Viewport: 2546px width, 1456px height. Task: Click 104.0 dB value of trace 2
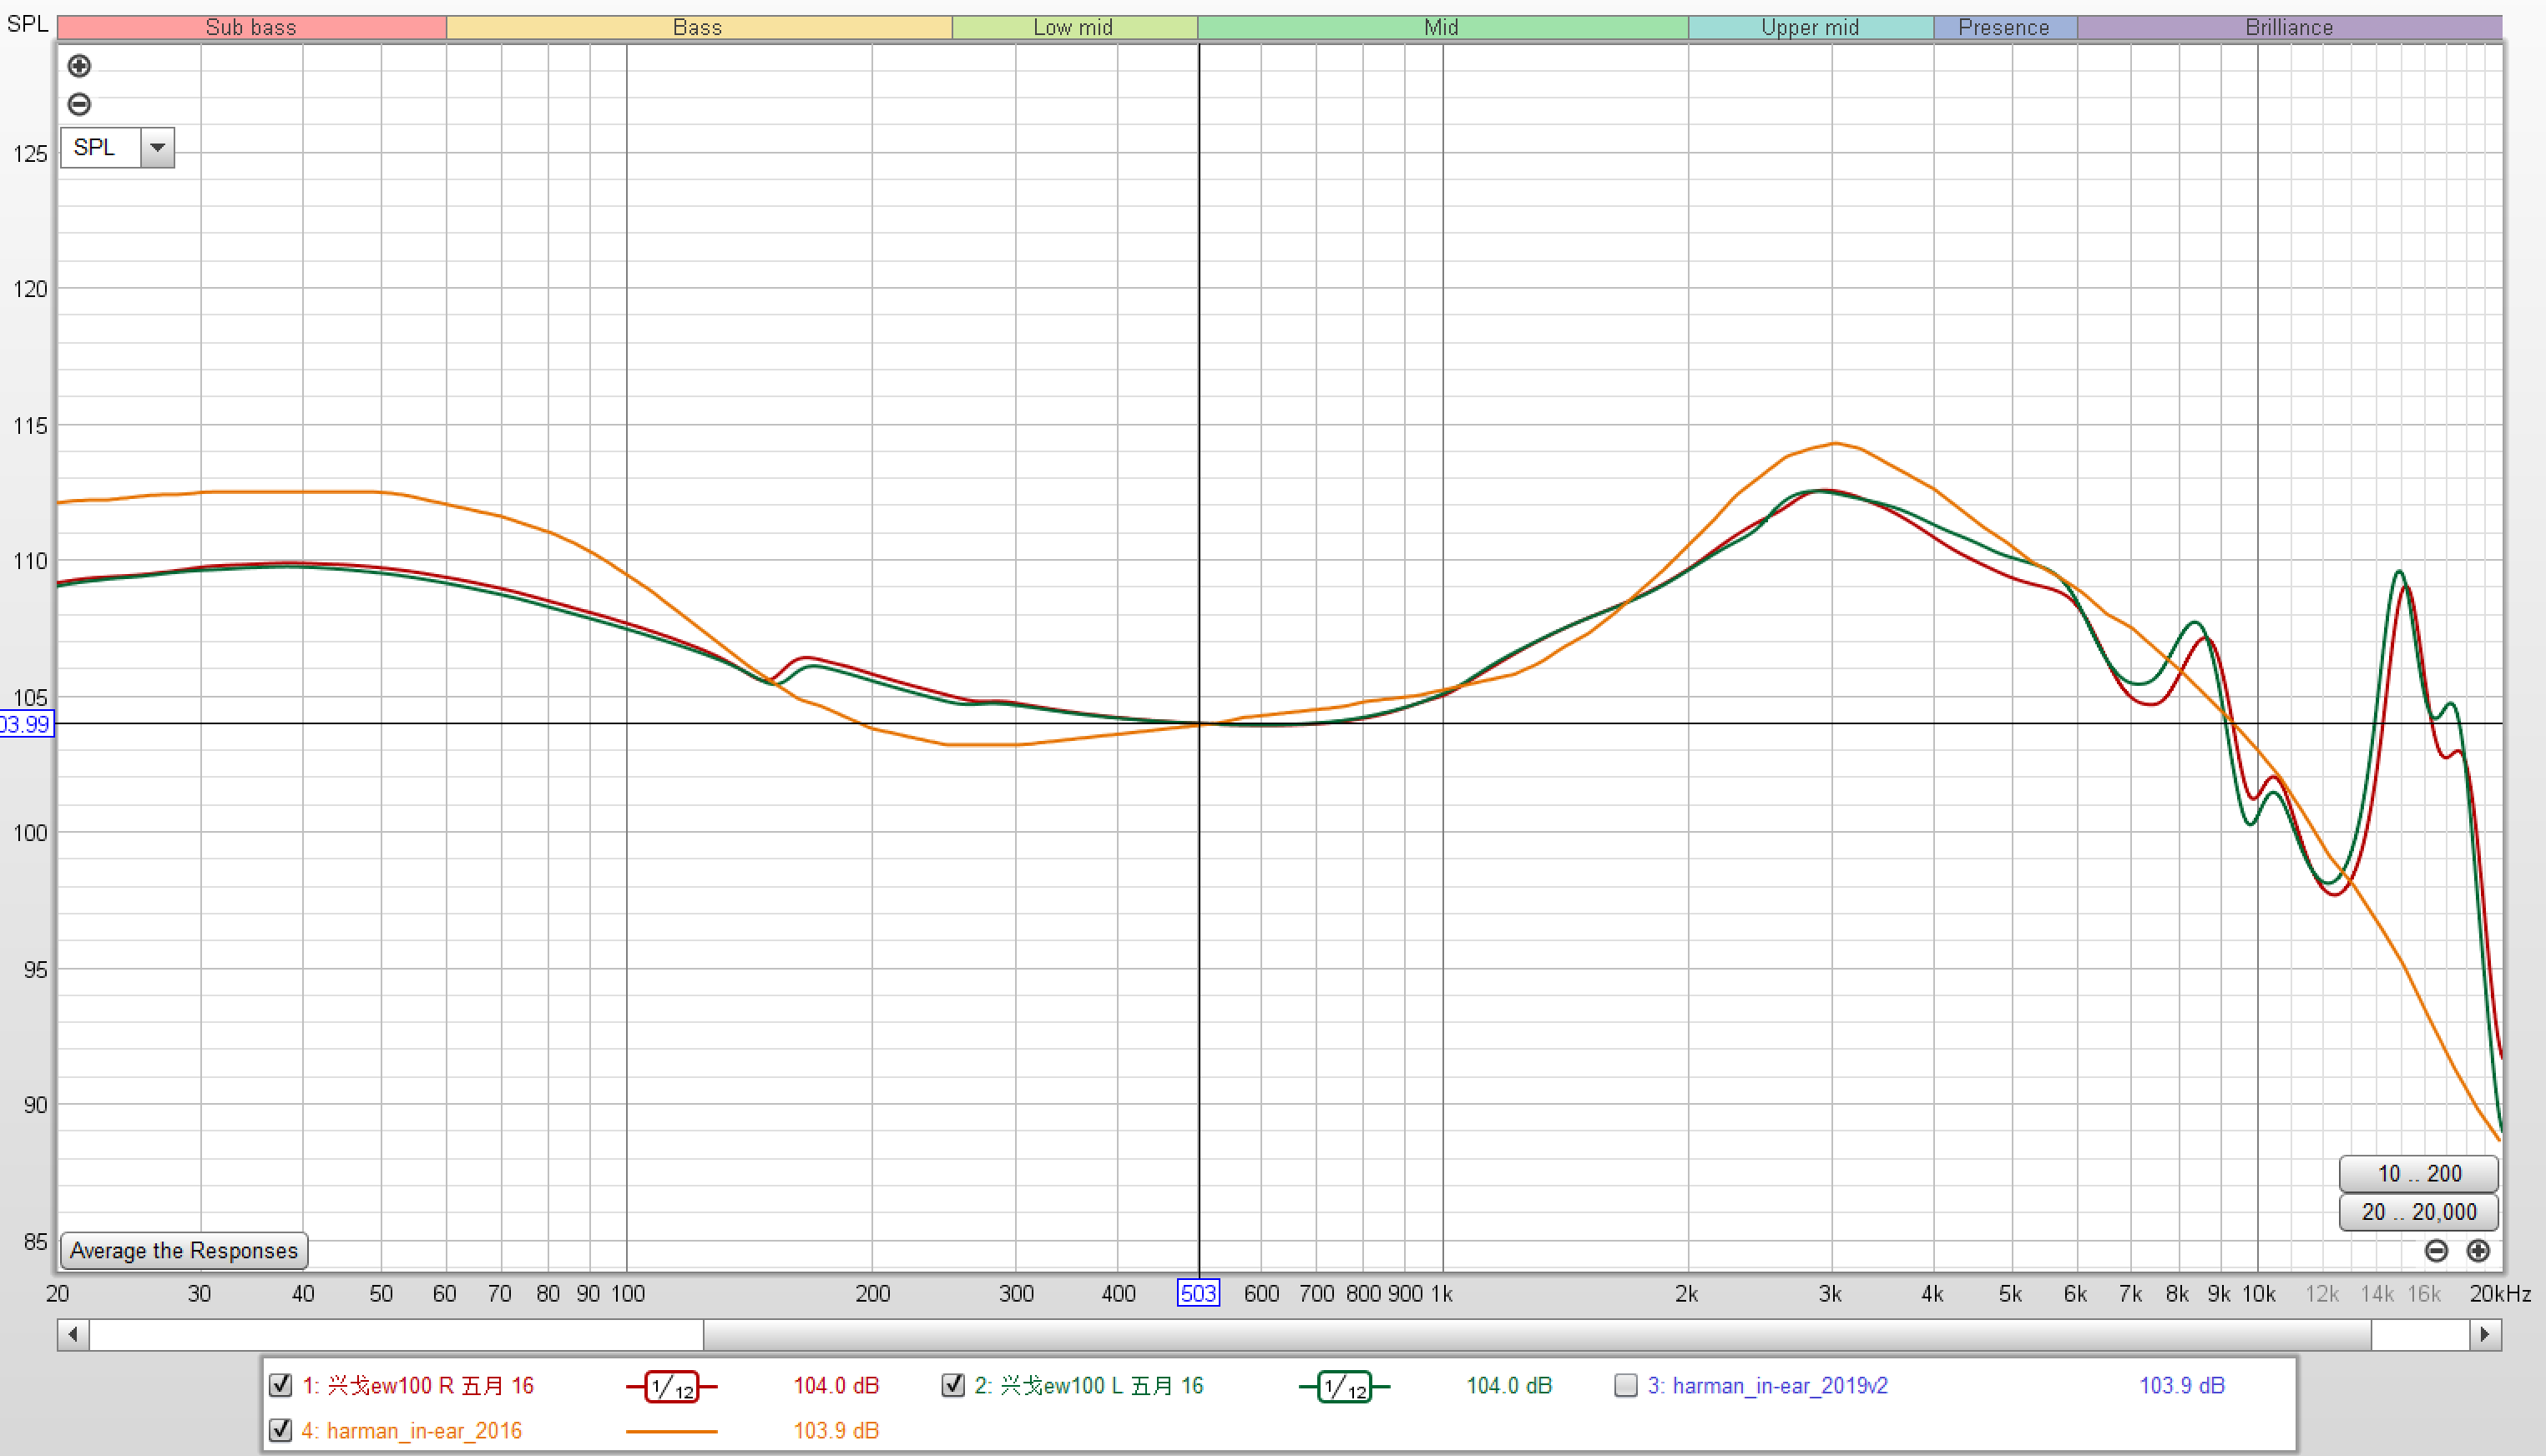coord(1508,1386)
